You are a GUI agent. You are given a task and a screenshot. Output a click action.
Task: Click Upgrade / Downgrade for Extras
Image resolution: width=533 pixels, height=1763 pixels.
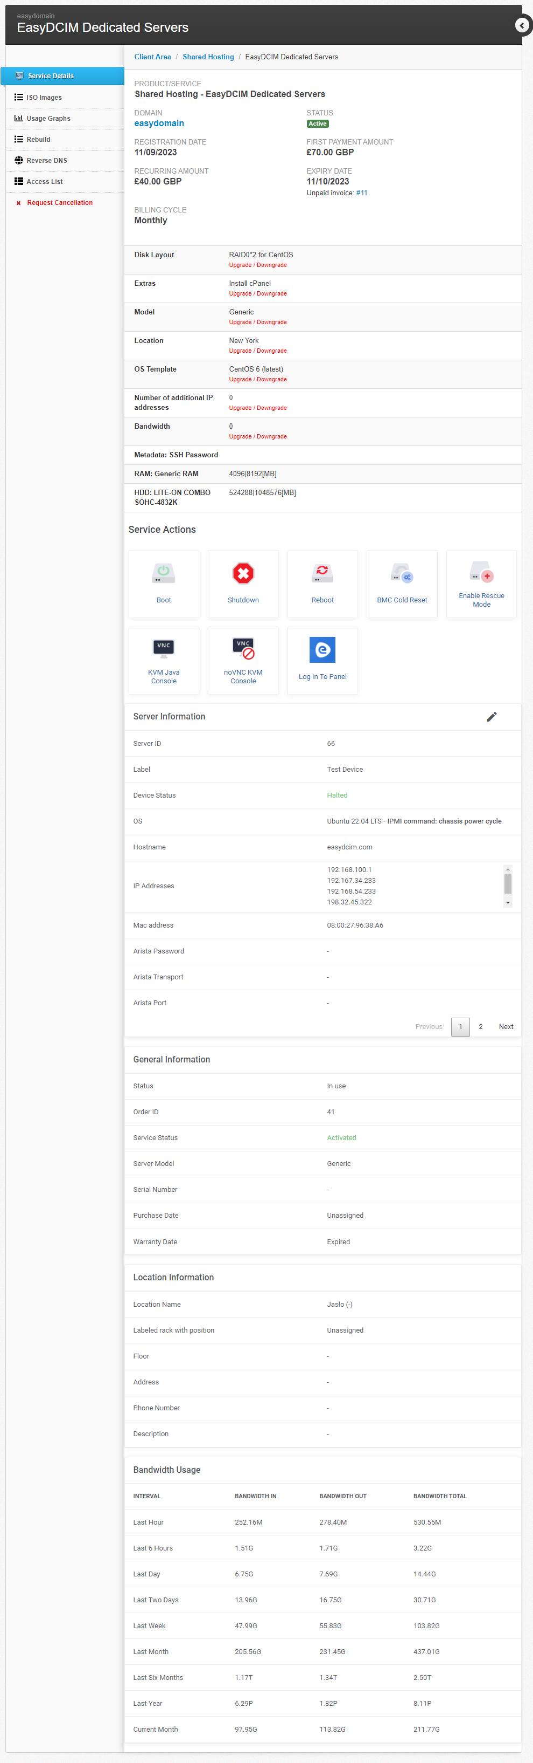pyautogui.click(x=257, y=293)
